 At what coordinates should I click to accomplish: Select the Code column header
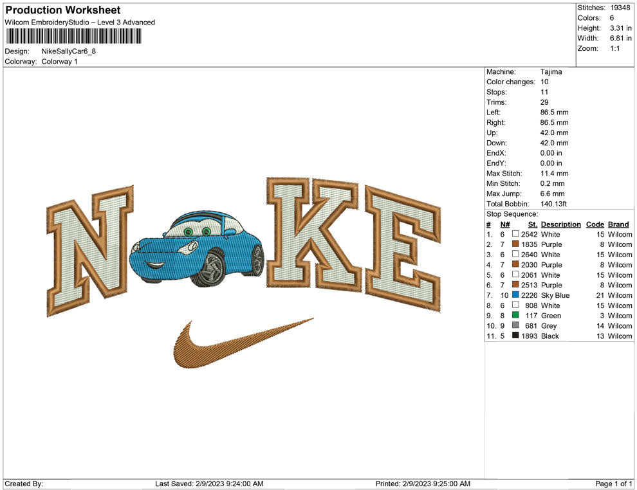click(595, 224)
